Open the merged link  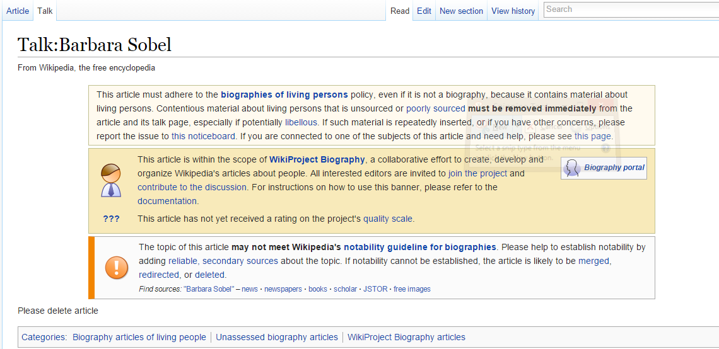point(594,261)
